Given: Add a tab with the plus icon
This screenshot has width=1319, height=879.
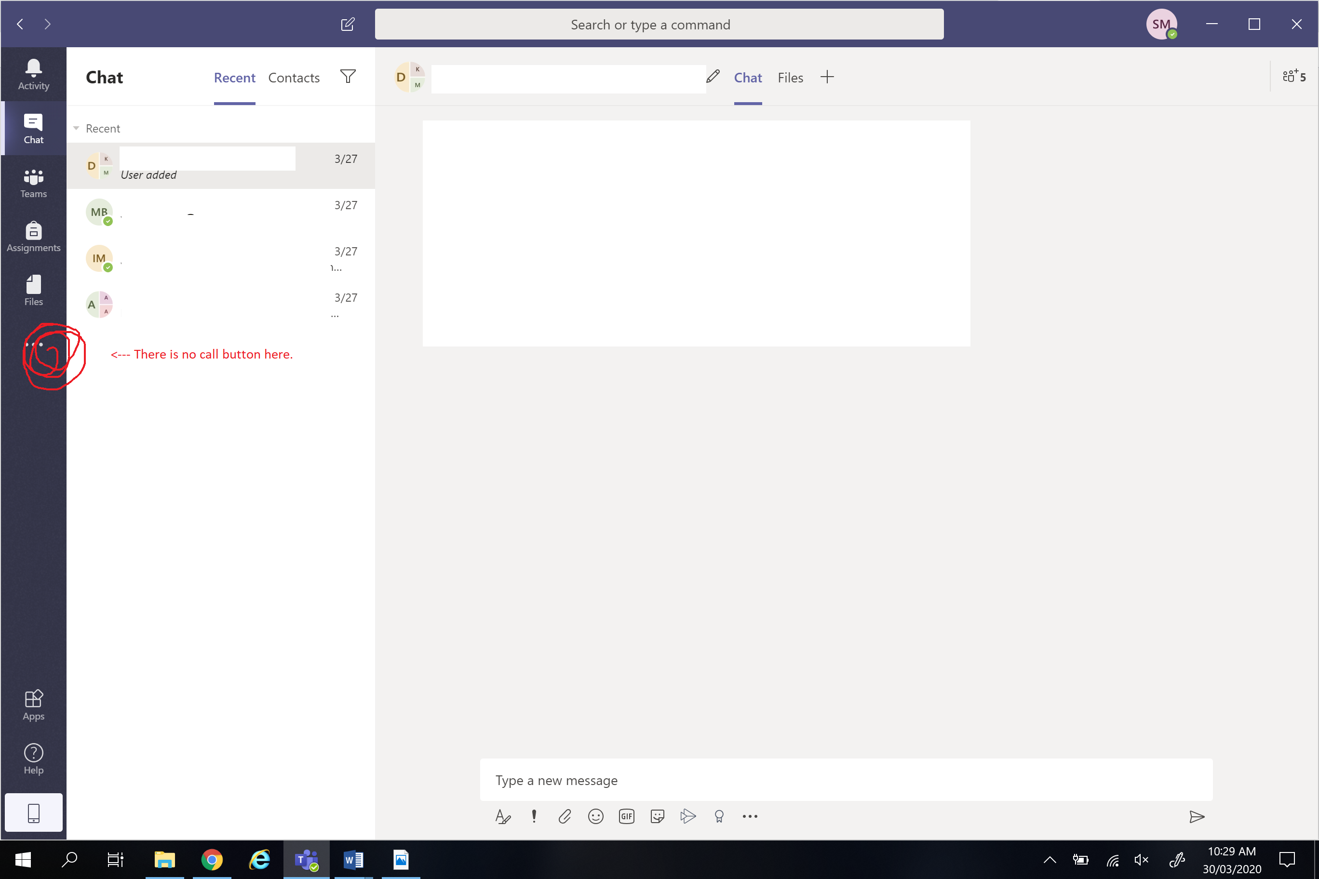Looking at the screenshot, I should [827, 77].
